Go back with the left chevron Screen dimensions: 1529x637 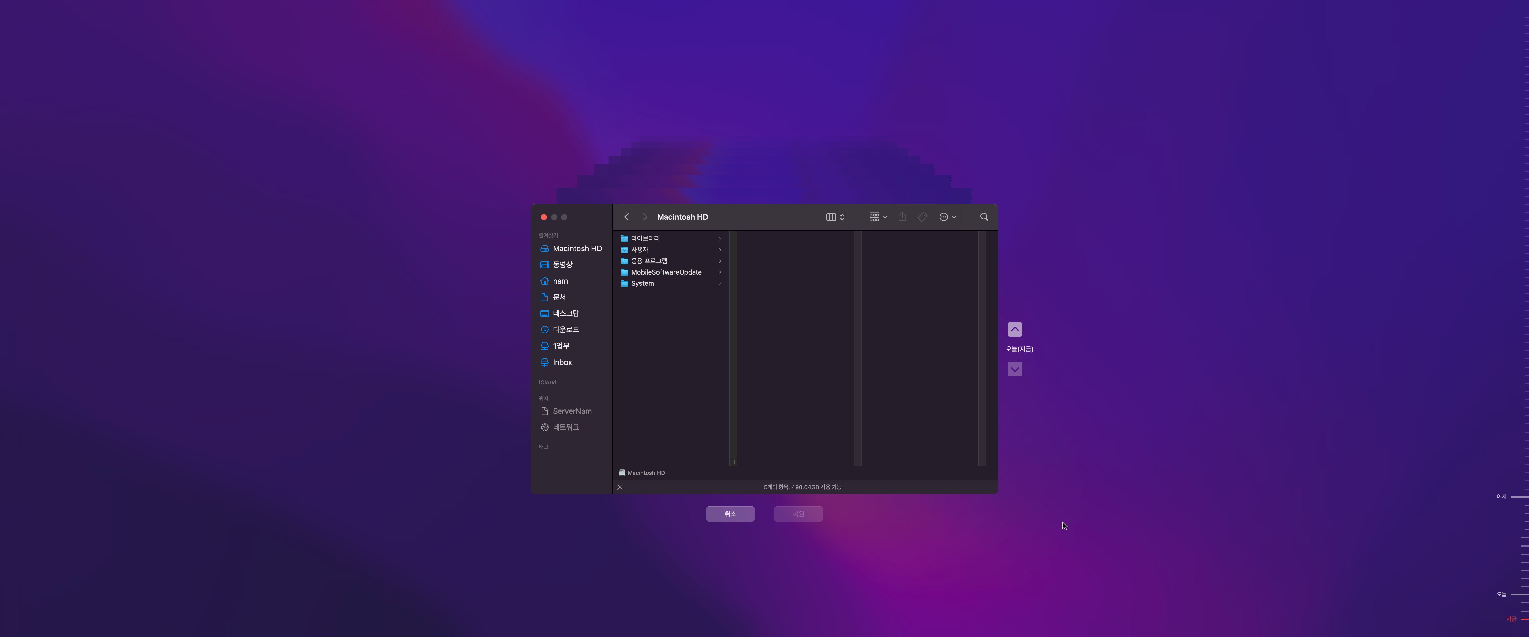pos(626,217)
